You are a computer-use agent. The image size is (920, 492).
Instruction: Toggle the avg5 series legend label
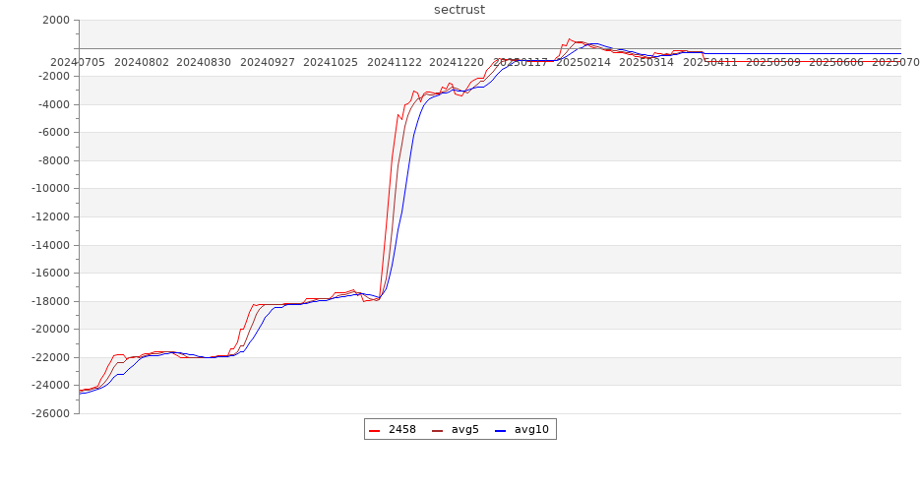coord(464,430)
